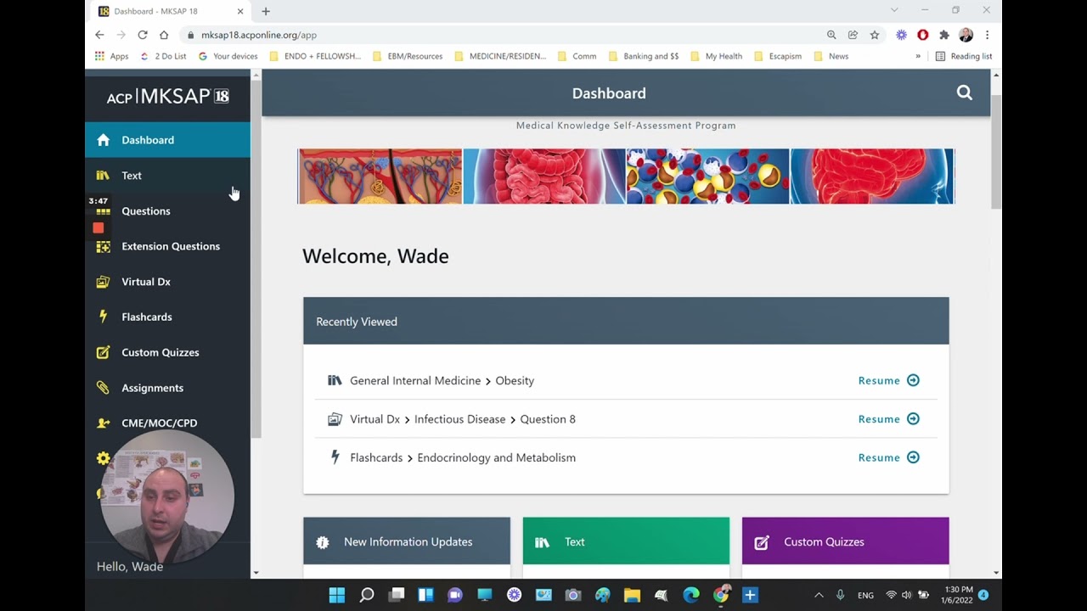1087x611 pixels.
Task: Click the red stop-hand blocker extension
Action: (x=922, y=35)
